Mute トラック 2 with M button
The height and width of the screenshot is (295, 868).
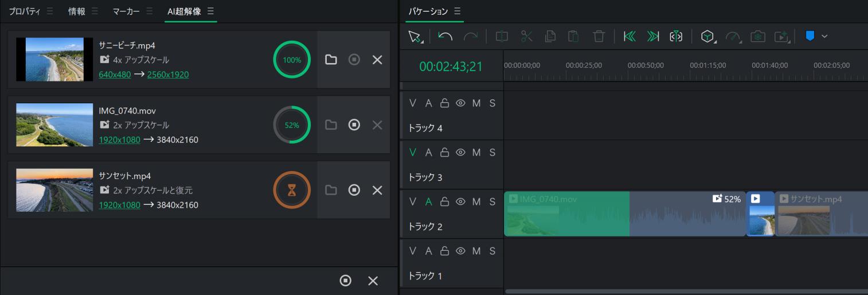pyautogui.click(x=476, y=202)
